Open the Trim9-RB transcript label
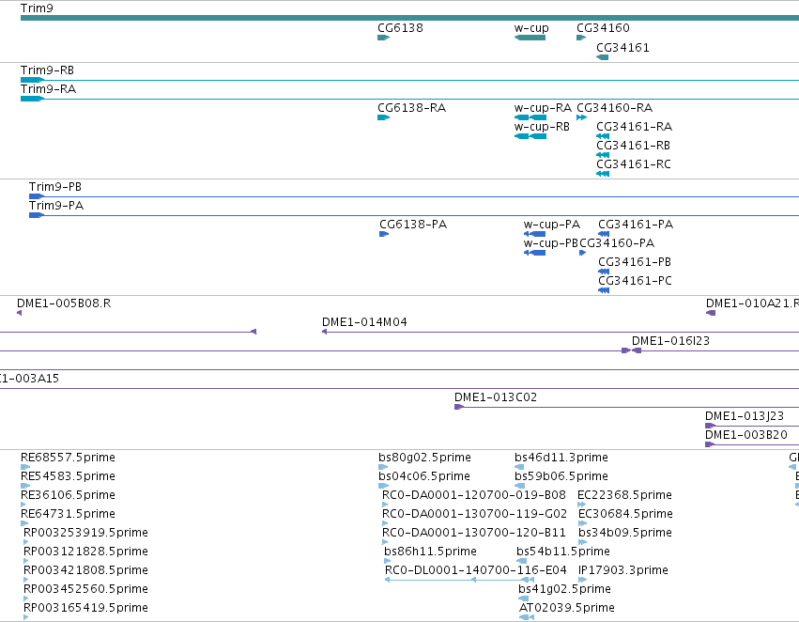799x622 pixels. click(x=47, y=70)
